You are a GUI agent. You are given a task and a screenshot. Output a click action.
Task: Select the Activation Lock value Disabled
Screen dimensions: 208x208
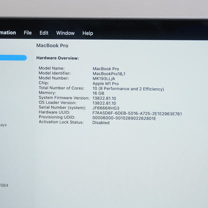(101, 122)
